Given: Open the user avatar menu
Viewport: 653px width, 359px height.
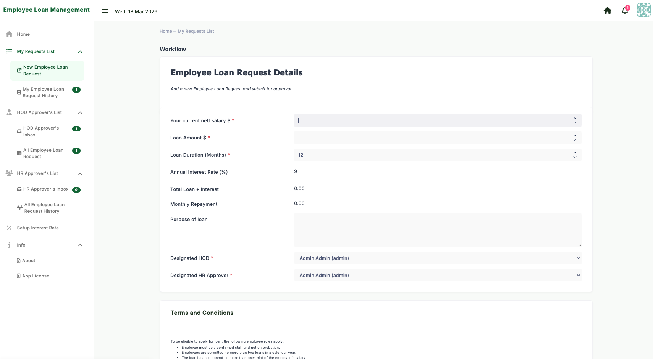Looking at the screenshot, I should [643, 10].
